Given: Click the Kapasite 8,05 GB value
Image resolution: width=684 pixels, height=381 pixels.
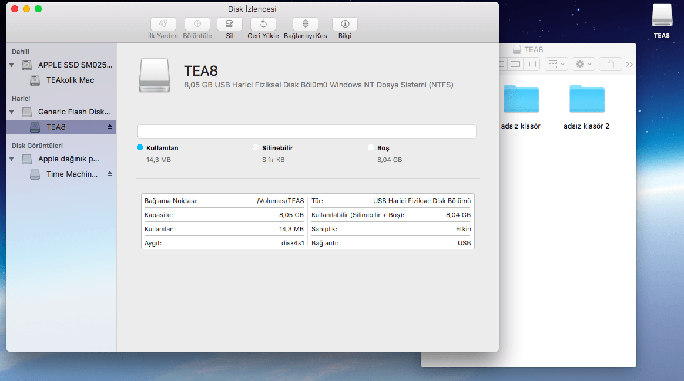Looking at the screenshot, I should [x=291, y=215].
